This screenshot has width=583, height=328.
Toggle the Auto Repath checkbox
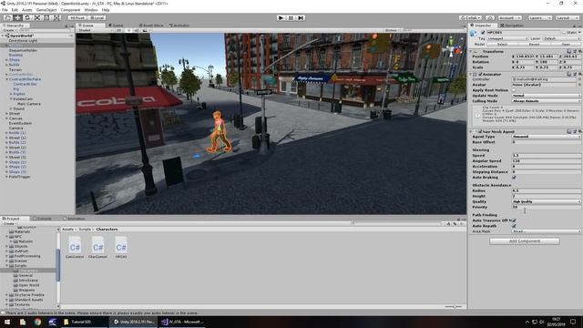[x=514, y=226]
